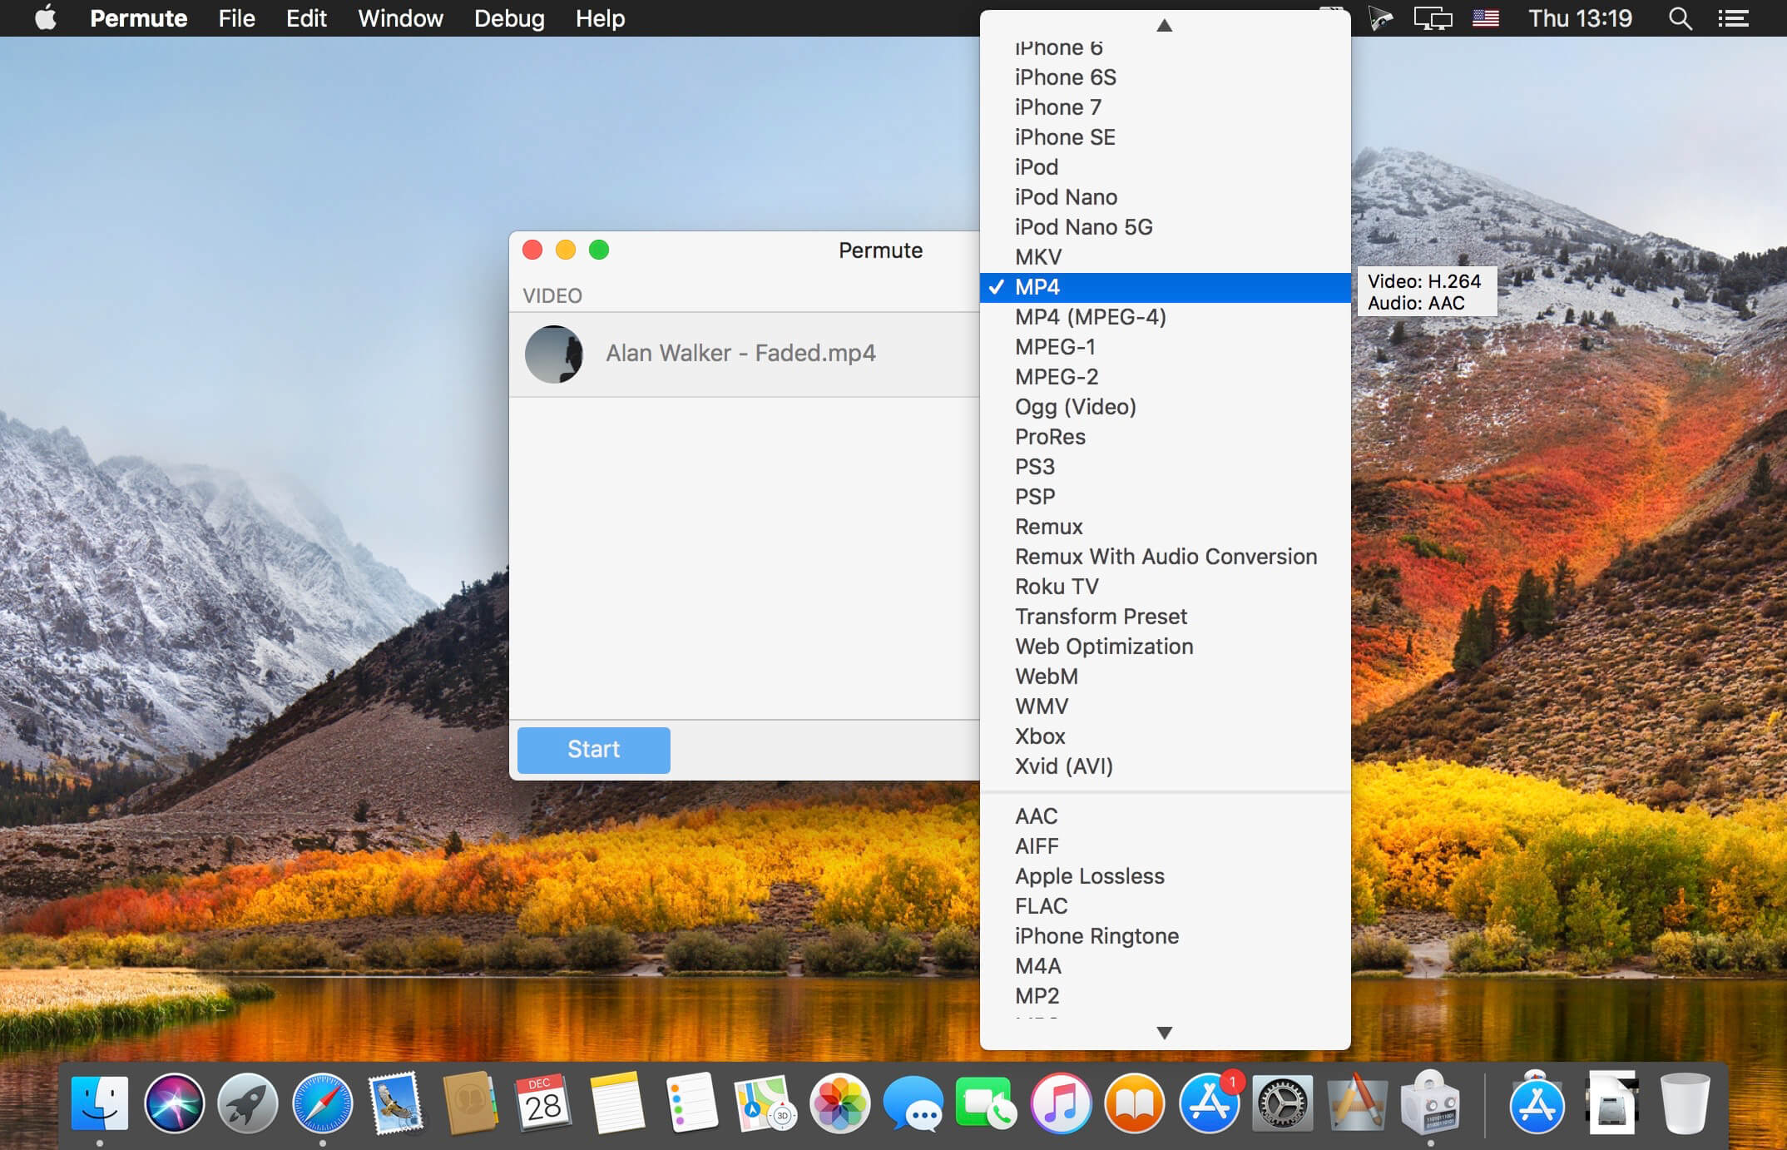Pick iPod Nano 5G preset

(1165, 227)
